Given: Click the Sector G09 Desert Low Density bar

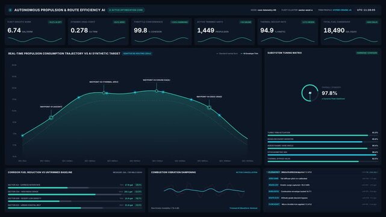Looking at the screenshot, I should pyautogui.click(x=75, y=201).
